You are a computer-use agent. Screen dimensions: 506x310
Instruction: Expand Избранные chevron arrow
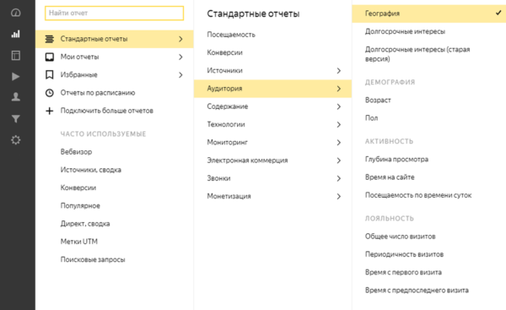point(180,75)
